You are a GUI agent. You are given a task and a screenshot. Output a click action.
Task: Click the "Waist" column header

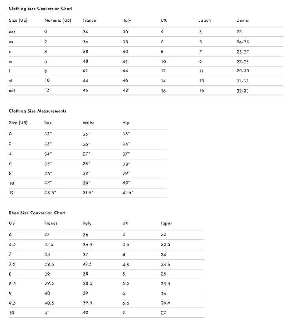click(88, 123)
